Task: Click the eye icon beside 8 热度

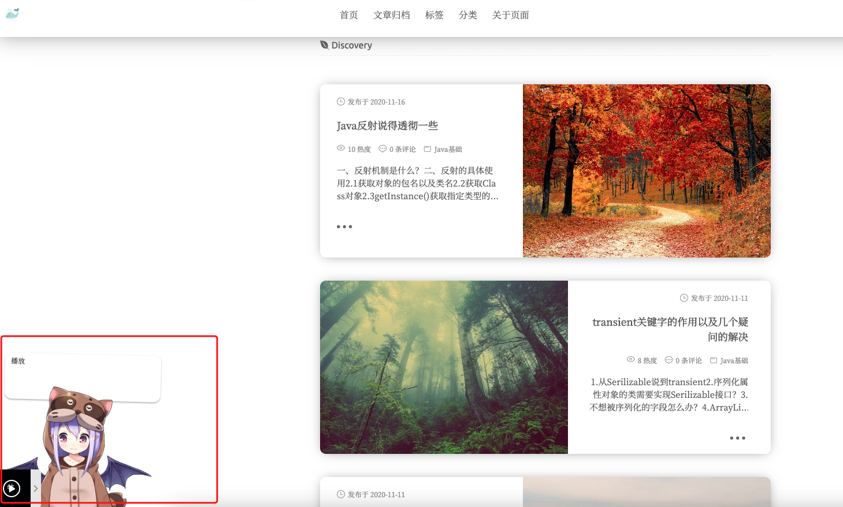Action: pos(631,360)
